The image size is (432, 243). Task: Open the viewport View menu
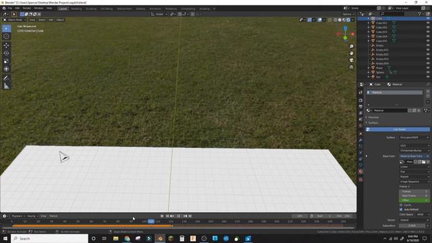tap(32, 20)
